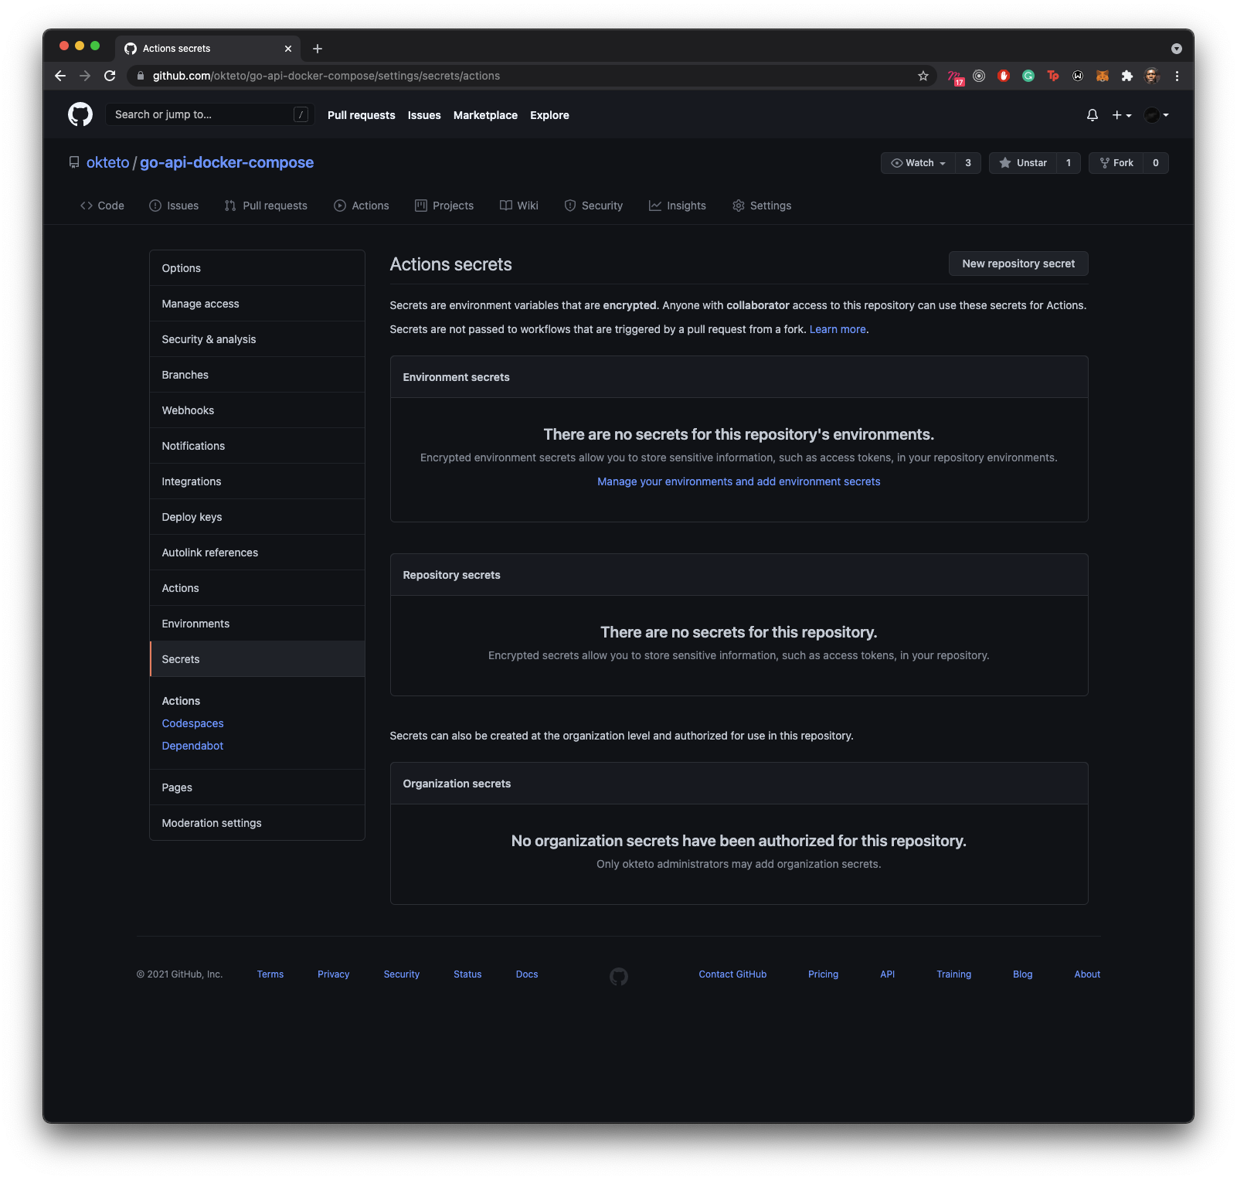Click New repository secret button
Viewport: 1237px width, 1180px height.
coord(1018,264)
